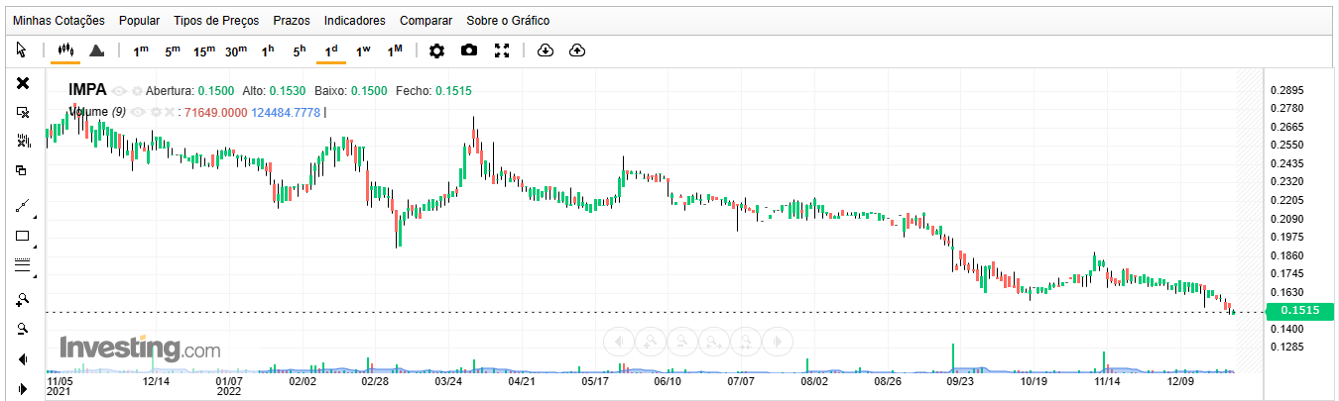Click Fecho value 0.1515

point(453,91)
